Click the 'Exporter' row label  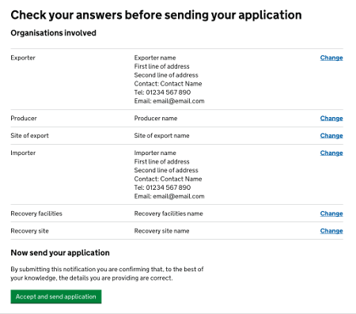23,58
